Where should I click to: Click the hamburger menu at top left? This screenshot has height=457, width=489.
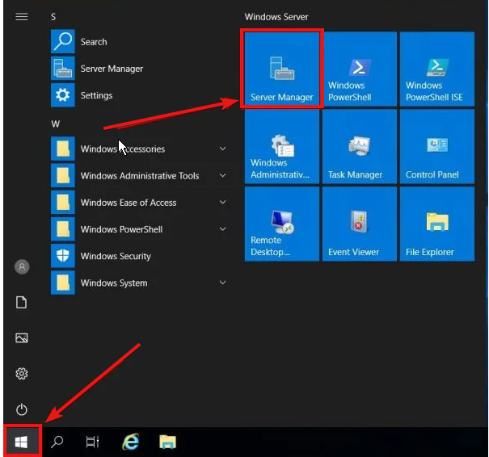22,16
